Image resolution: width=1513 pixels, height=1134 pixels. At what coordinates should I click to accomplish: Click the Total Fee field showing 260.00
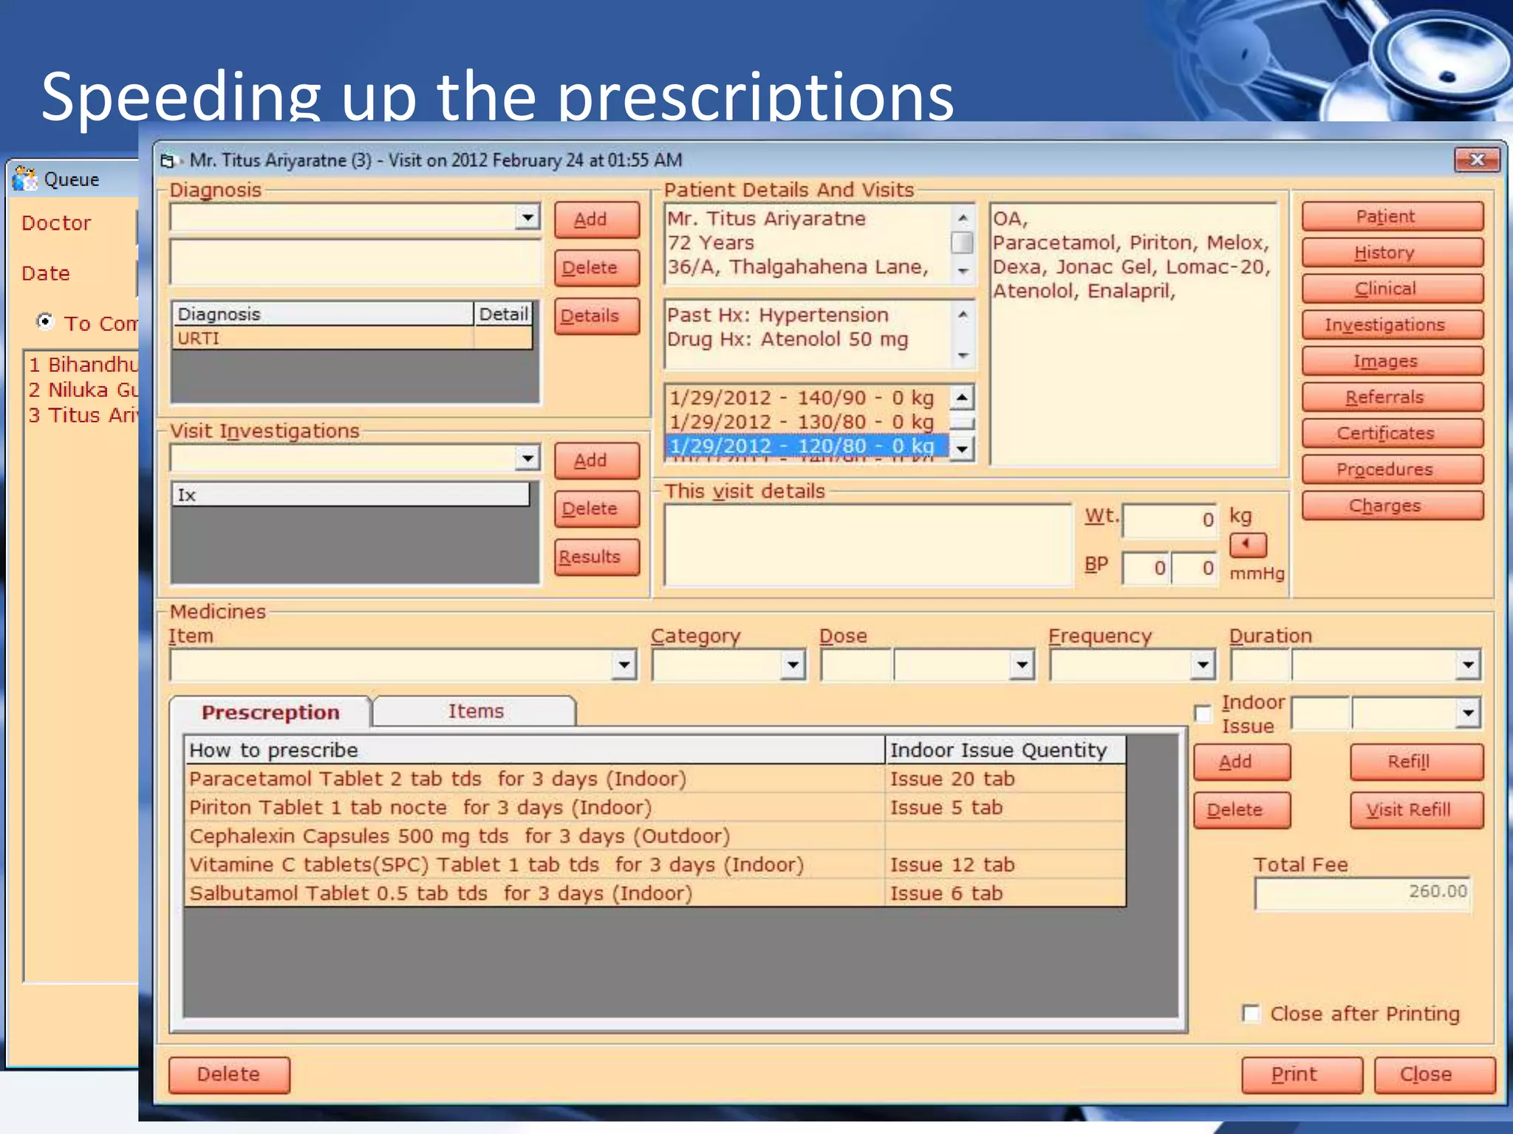coord(1363,893)
